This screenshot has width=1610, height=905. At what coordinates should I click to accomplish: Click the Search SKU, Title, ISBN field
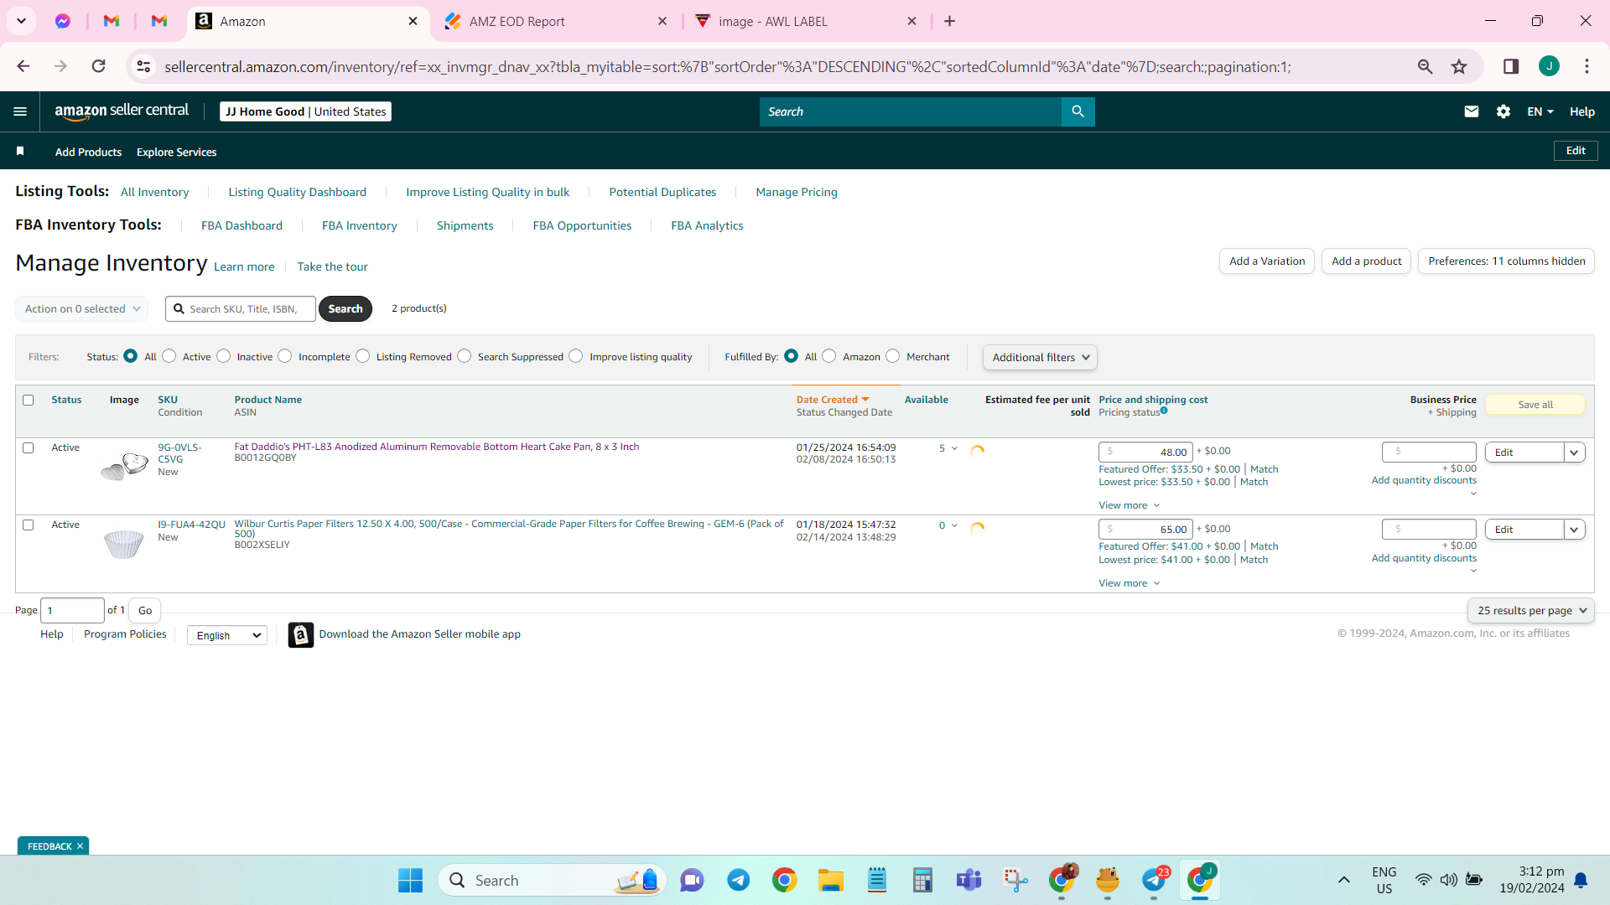click(241, 309)
